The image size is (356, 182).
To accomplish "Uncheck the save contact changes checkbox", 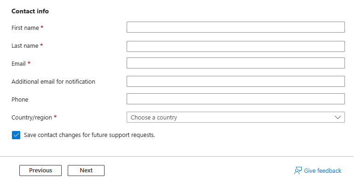I will tap(16, 135).
